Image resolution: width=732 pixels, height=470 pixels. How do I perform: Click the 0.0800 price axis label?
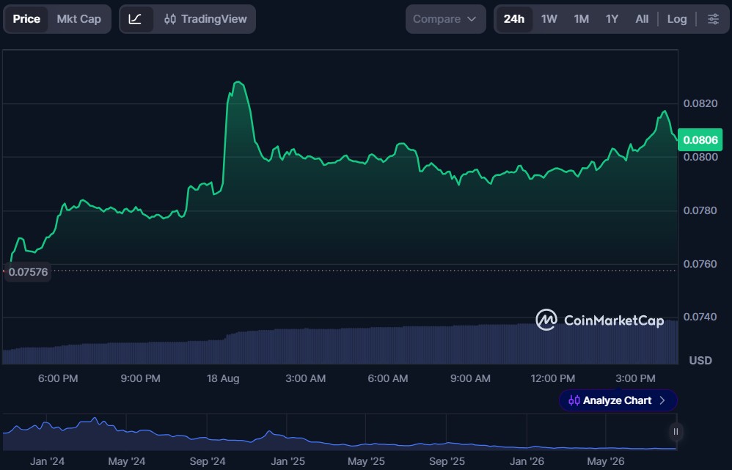(700, 158)
